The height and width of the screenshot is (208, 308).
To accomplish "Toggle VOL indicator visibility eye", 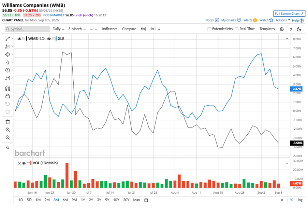I will (x=24, y=163).
